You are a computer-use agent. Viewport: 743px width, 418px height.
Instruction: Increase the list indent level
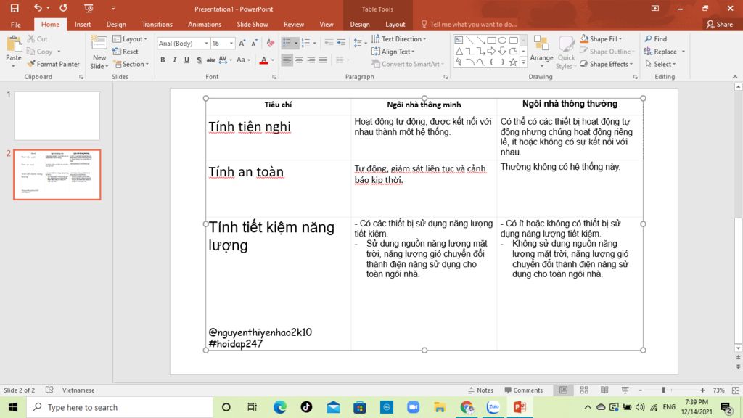(341, 43)
